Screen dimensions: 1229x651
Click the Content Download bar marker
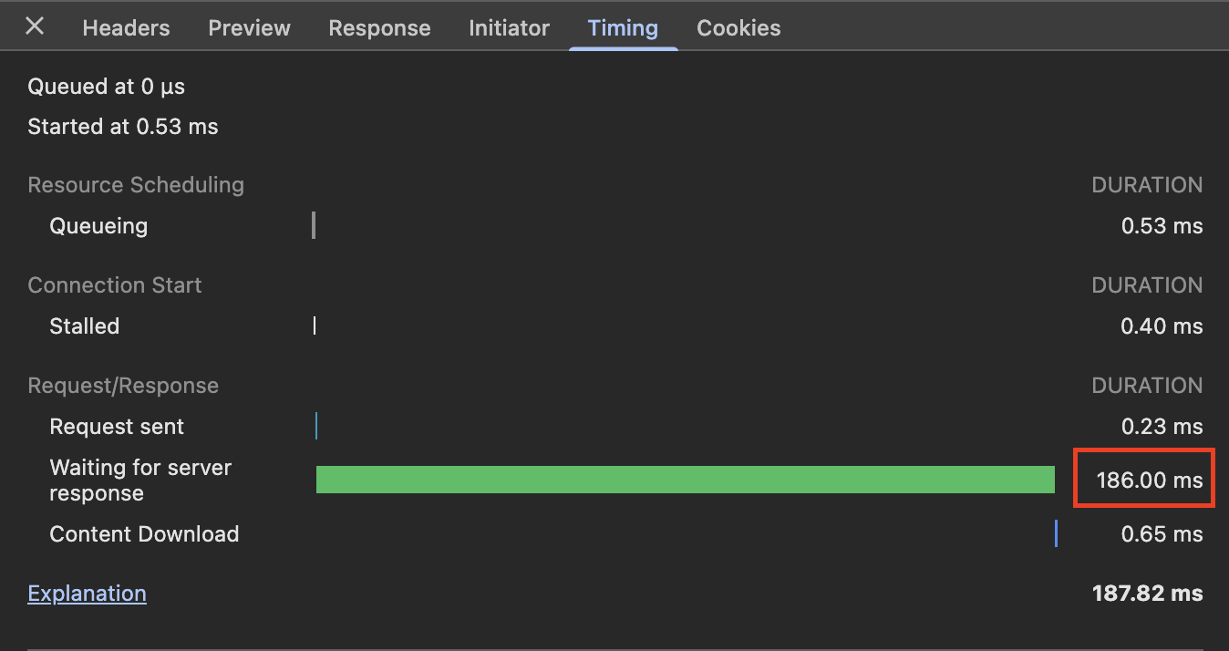point(1056,533)
